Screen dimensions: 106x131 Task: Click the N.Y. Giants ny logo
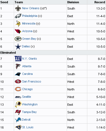[18, 59]
